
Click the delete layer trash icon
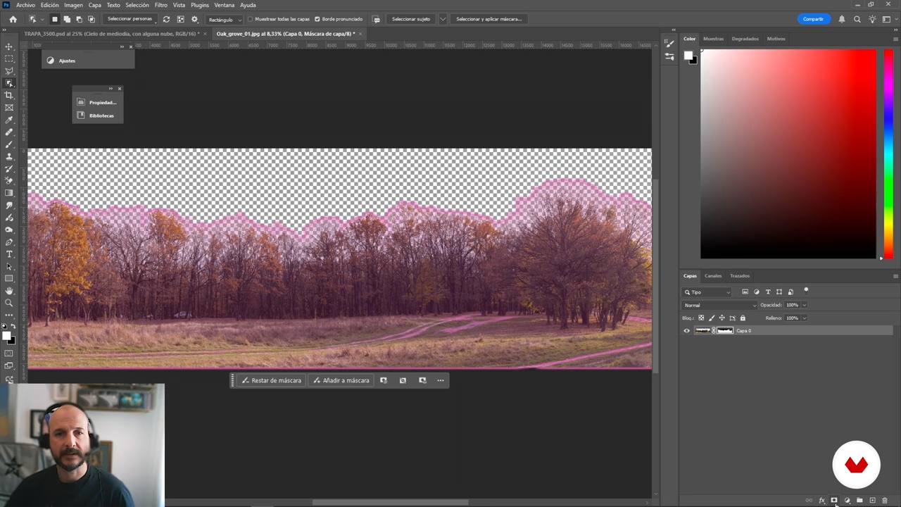tap(885, 501)
